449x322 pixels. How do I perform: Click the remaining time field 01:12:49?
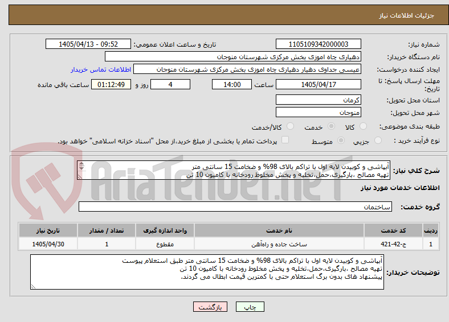click(x=111, y=84)
